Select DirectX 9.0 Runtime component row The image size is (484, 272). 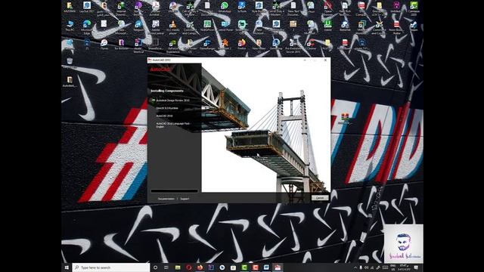coord(167,108)
